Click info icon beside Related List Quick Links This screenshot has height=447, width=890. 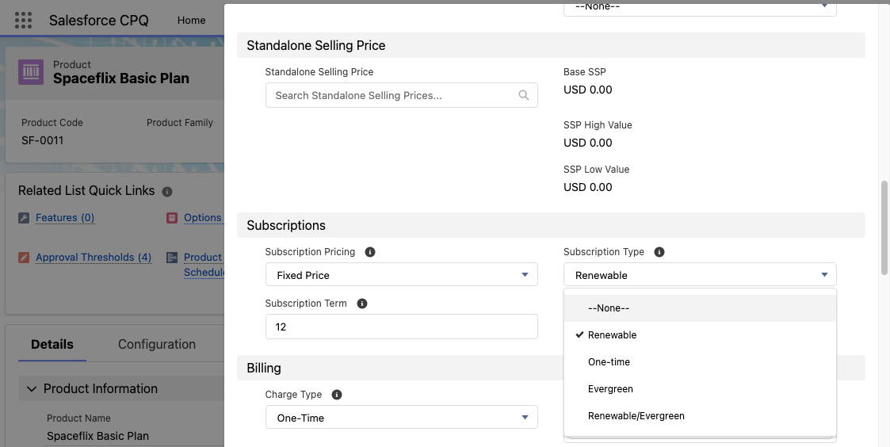click(x=167, y=192)
